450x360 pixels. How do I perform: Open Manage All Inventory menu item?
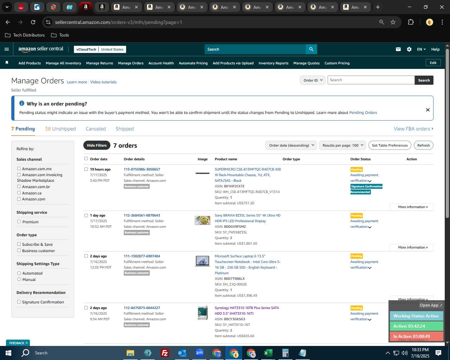(63, 63)
